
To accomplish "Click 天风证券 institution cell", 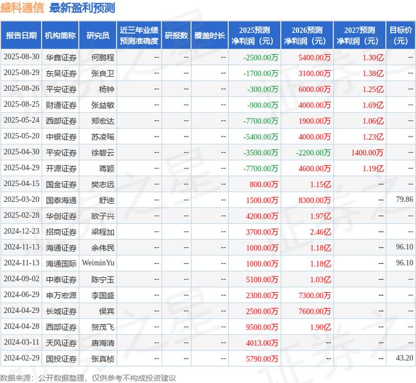I will click(x=61, y=343).
